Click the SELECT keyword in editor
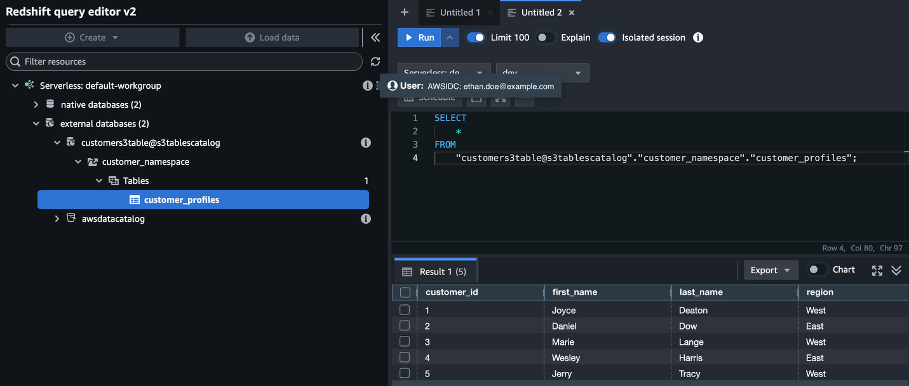This screenshot has width=909, height=386. [x=450, y=118]
